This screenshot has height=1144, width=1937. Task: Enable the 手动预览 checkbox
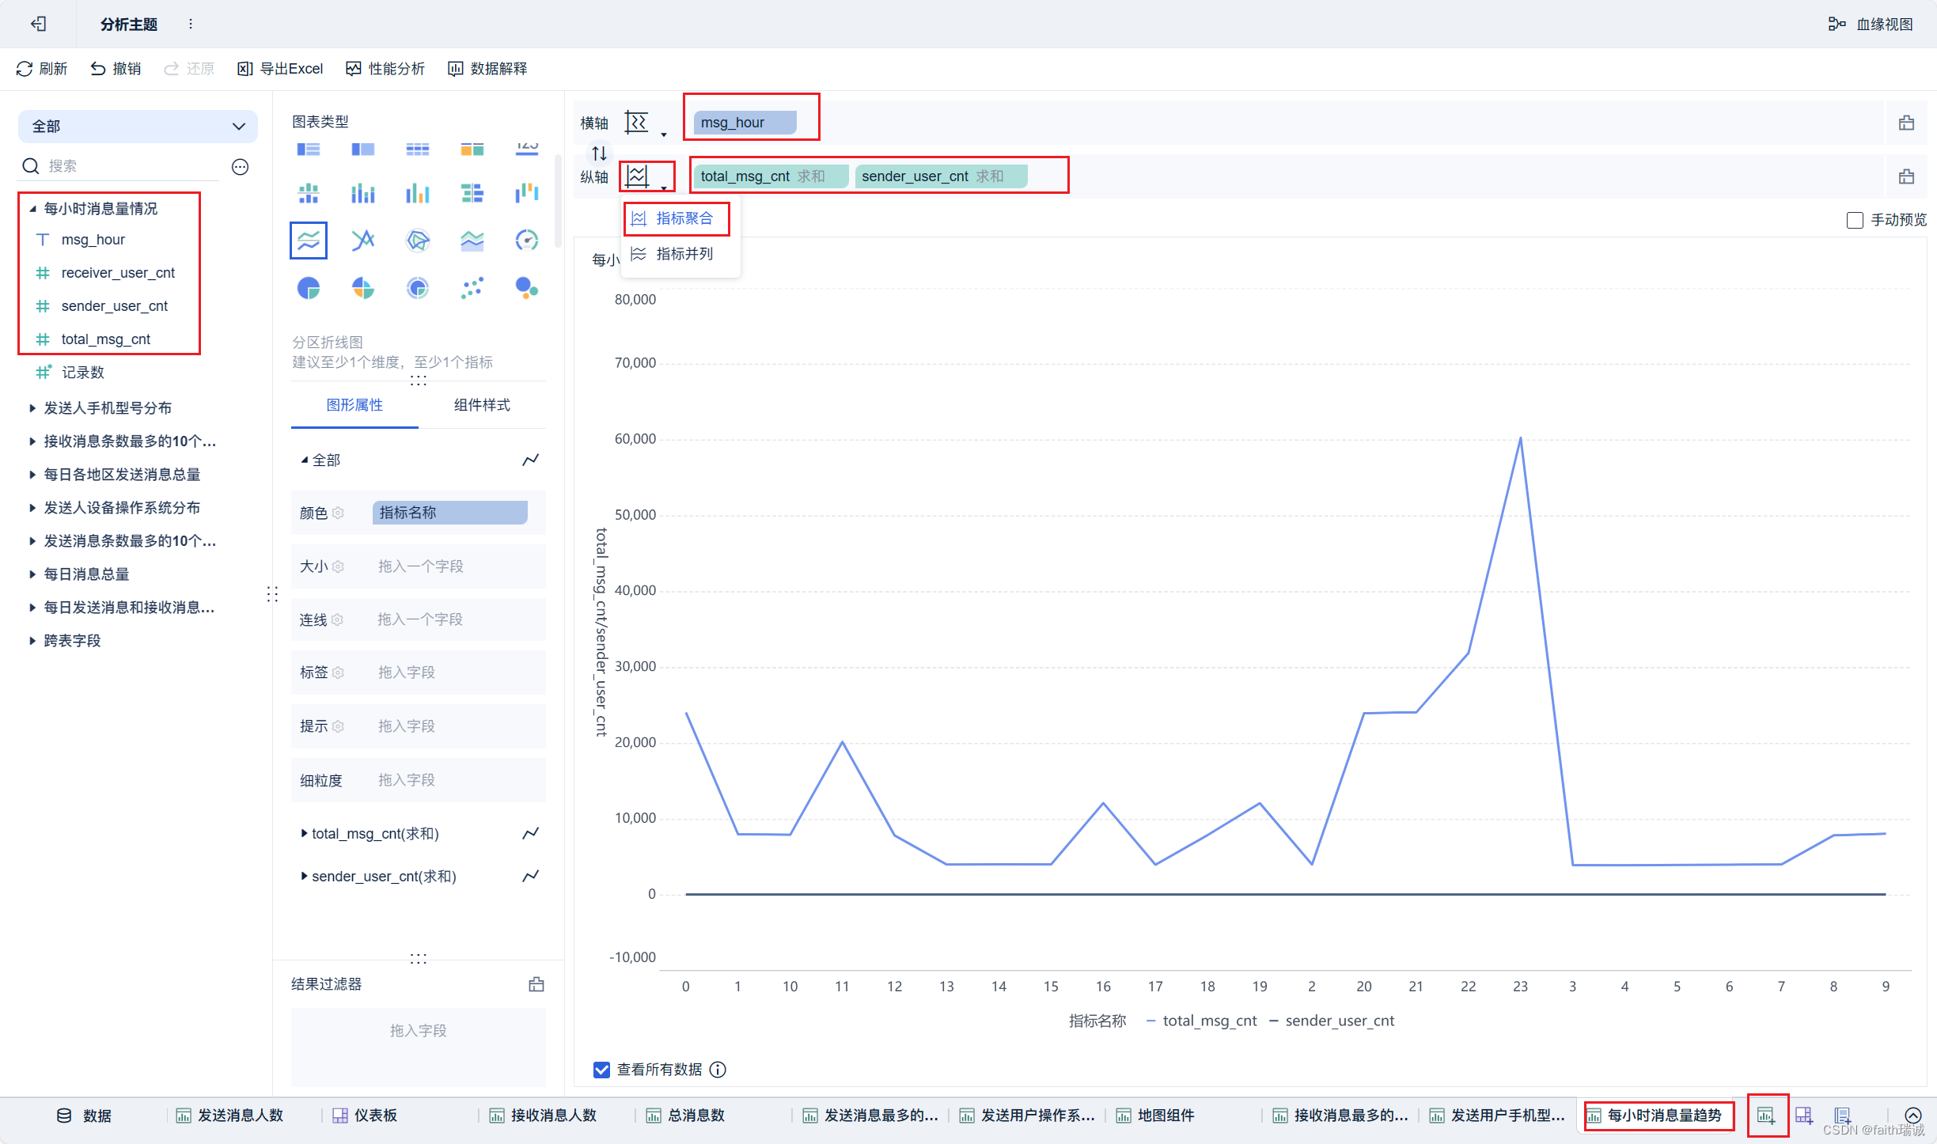coord(1854,221)
